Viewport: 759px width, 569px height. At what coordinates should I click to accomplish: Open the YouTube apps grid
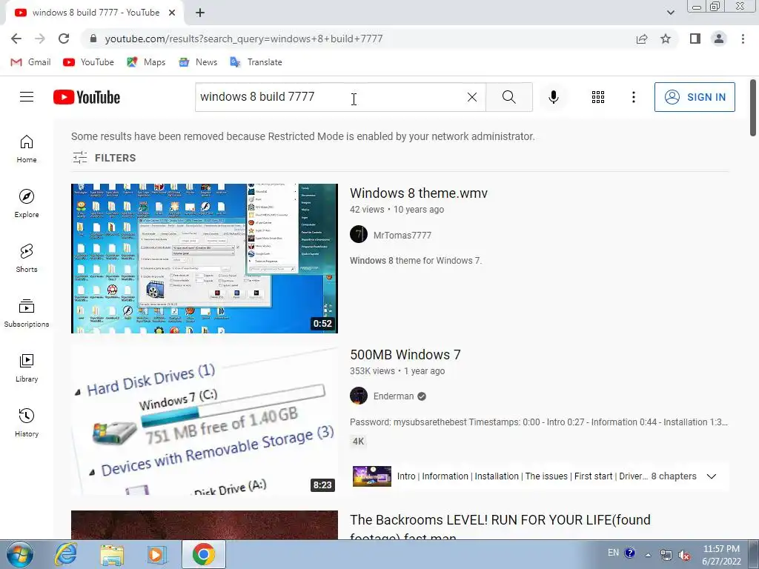598,97
